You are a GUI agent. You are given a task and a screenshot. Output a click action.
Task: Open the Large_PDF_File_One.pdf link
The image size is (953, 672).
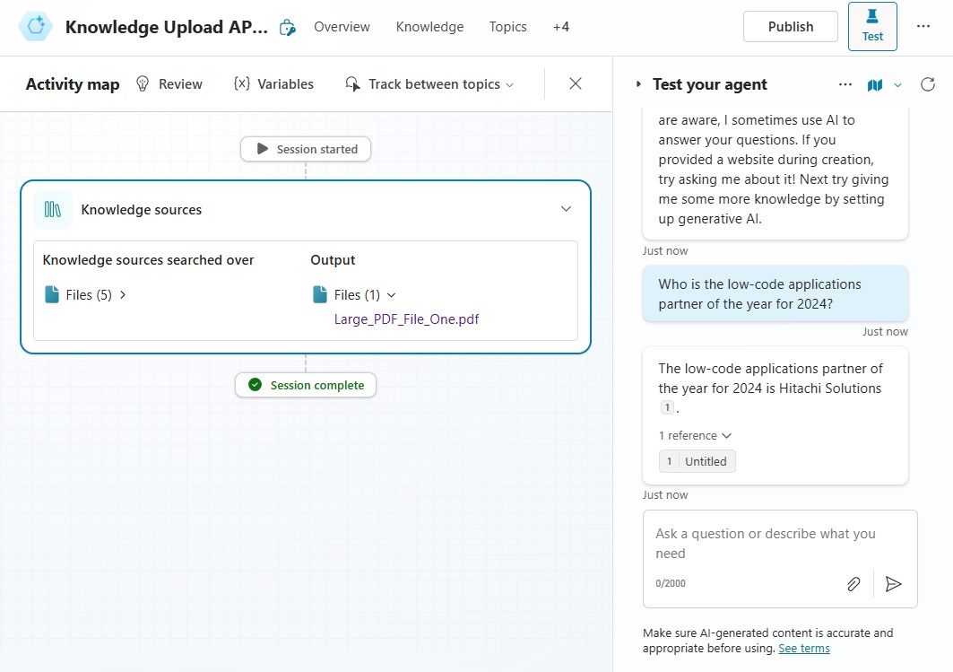(406, 319)
